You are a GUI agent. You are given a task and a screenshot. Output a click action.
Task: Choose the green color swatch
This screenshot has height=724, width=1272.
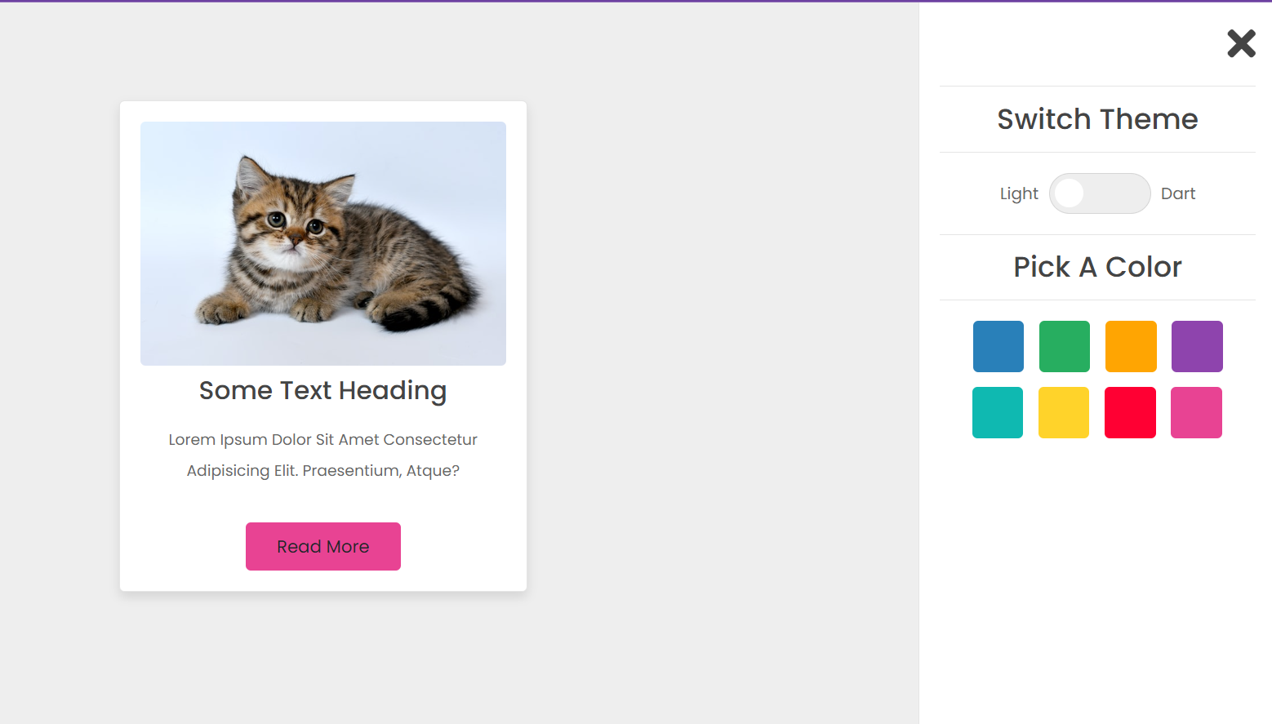tap(1064, 346)
